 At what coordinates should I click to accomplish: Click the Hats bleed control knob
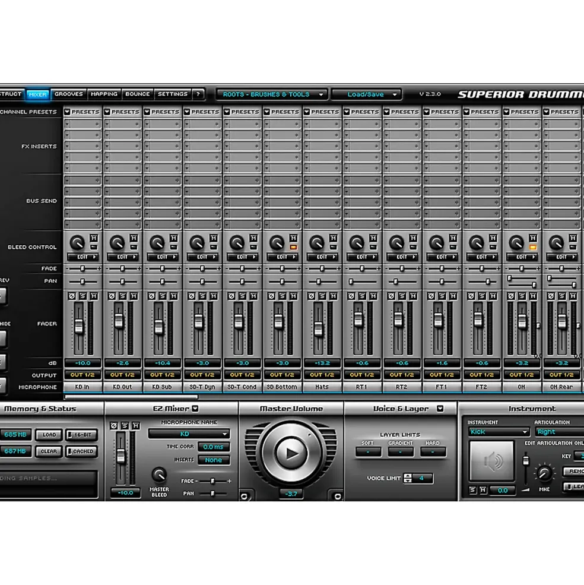[317, 243]
